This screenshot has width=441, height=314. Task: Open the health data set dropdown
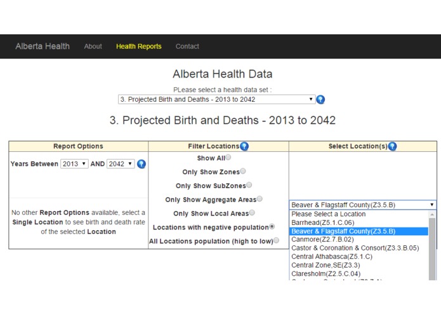click(216, 99)
